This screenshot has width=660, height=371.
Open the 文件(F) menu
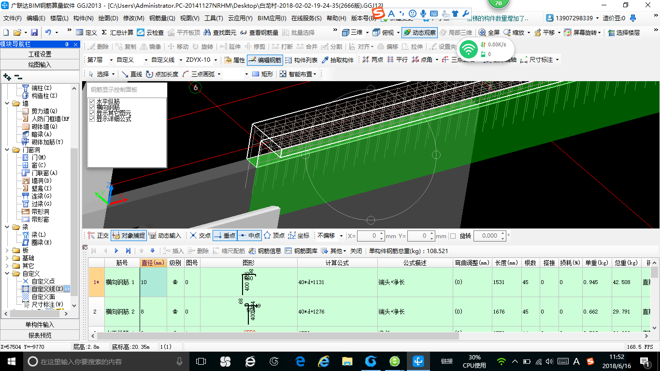coord(13,18)
